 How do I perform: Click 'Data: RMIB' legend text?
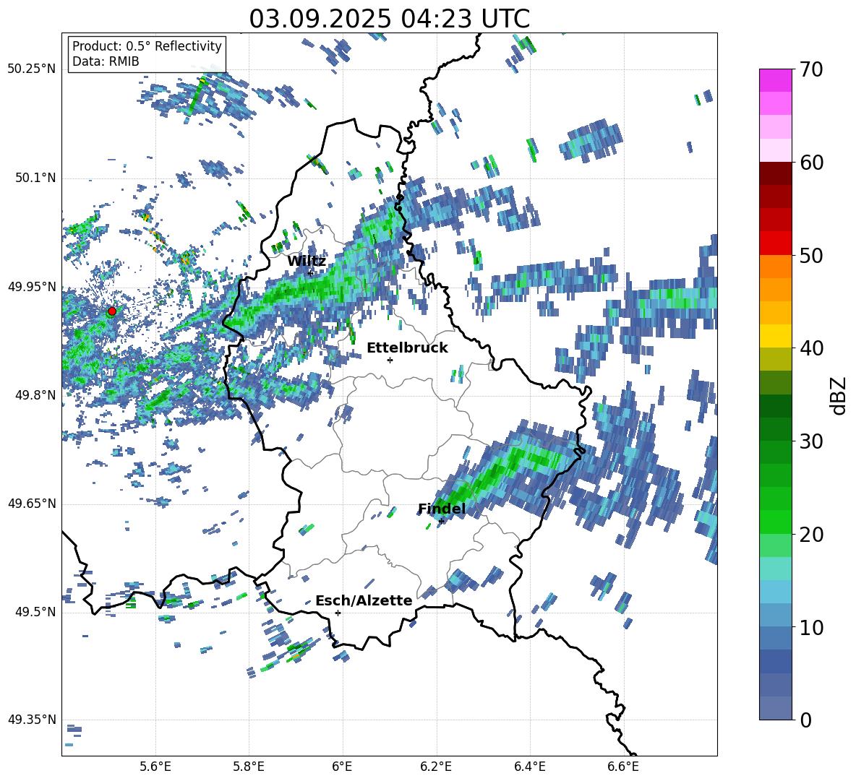[x=106, y=61]
